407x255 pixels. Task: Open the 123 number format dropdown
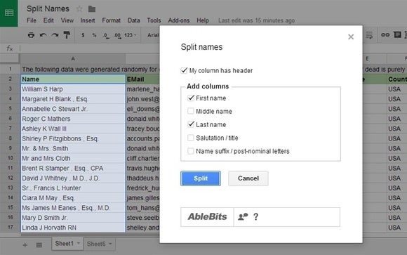[x=130, y=35]
